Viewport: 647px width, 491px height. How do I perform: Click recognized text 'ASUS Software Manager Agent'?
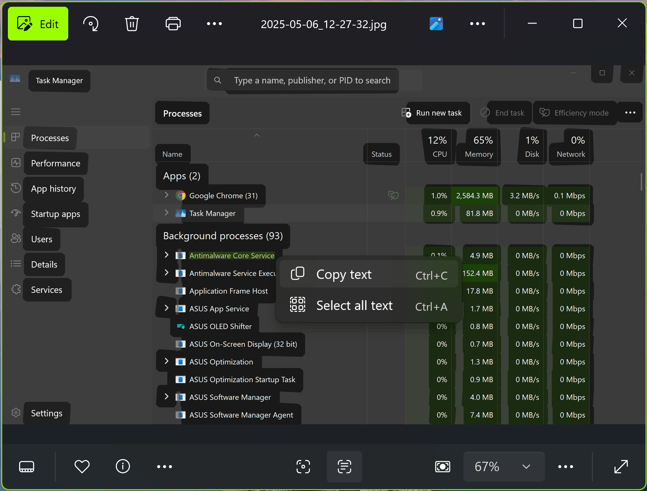[x=241, y=415]
